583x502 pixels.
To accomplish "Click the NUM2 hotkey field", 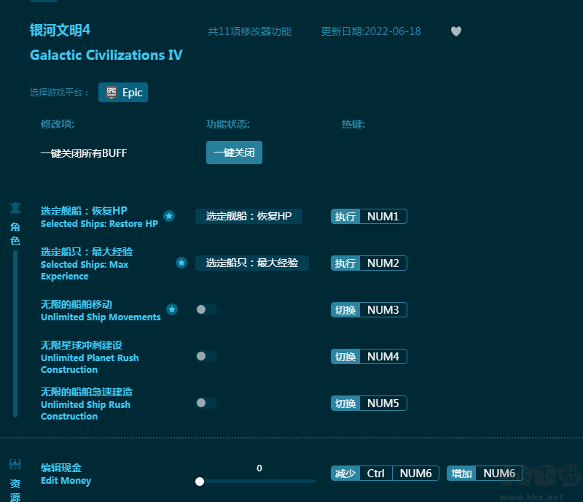I will [383, 263].
